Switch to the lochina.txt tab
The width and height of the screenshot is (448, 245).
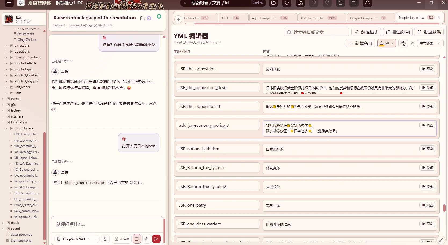[200, 18]
